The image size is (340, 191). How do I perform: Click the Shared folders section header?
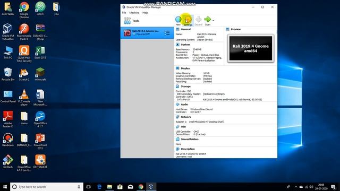pyautogui.click(x=190, y=139)
